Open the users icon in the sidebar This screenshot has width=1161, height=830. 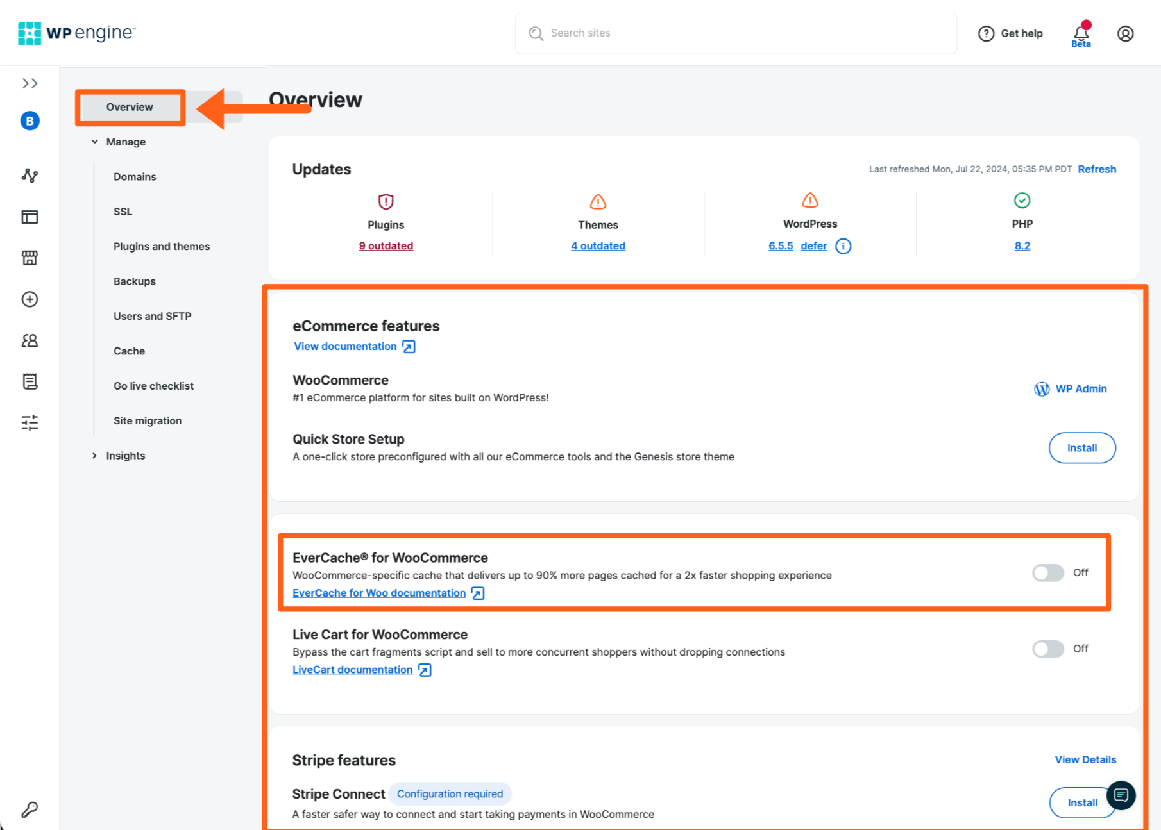[x=30, y=340]
